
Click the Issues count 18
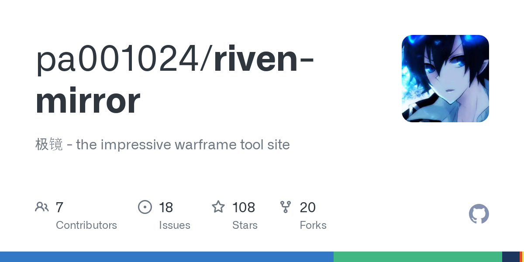pyautogui.click(x=166, y=207)
